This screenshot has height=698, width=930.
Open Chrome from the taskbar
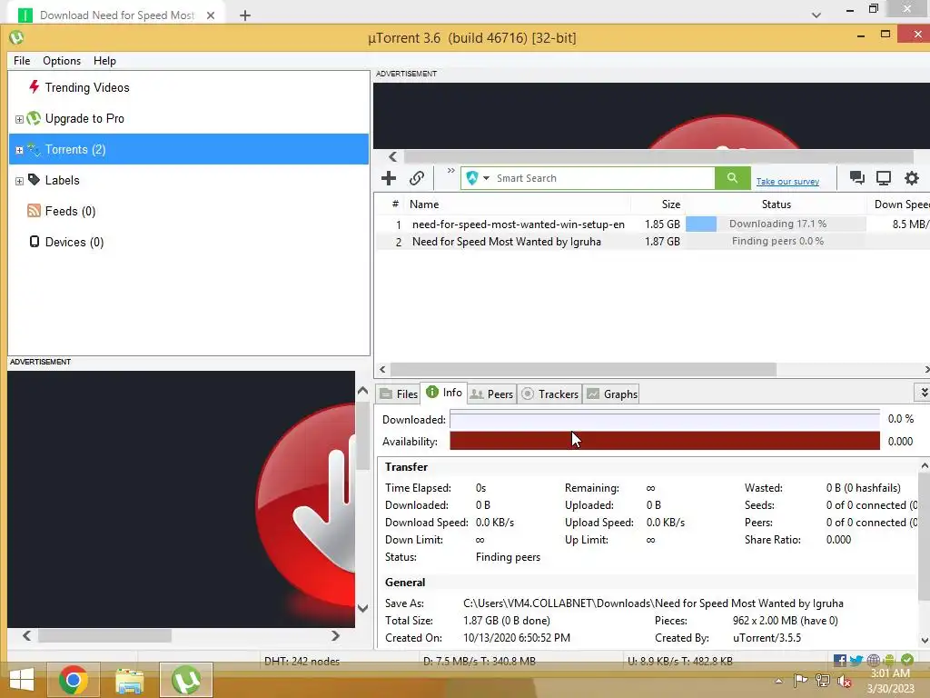click(74, 680)
